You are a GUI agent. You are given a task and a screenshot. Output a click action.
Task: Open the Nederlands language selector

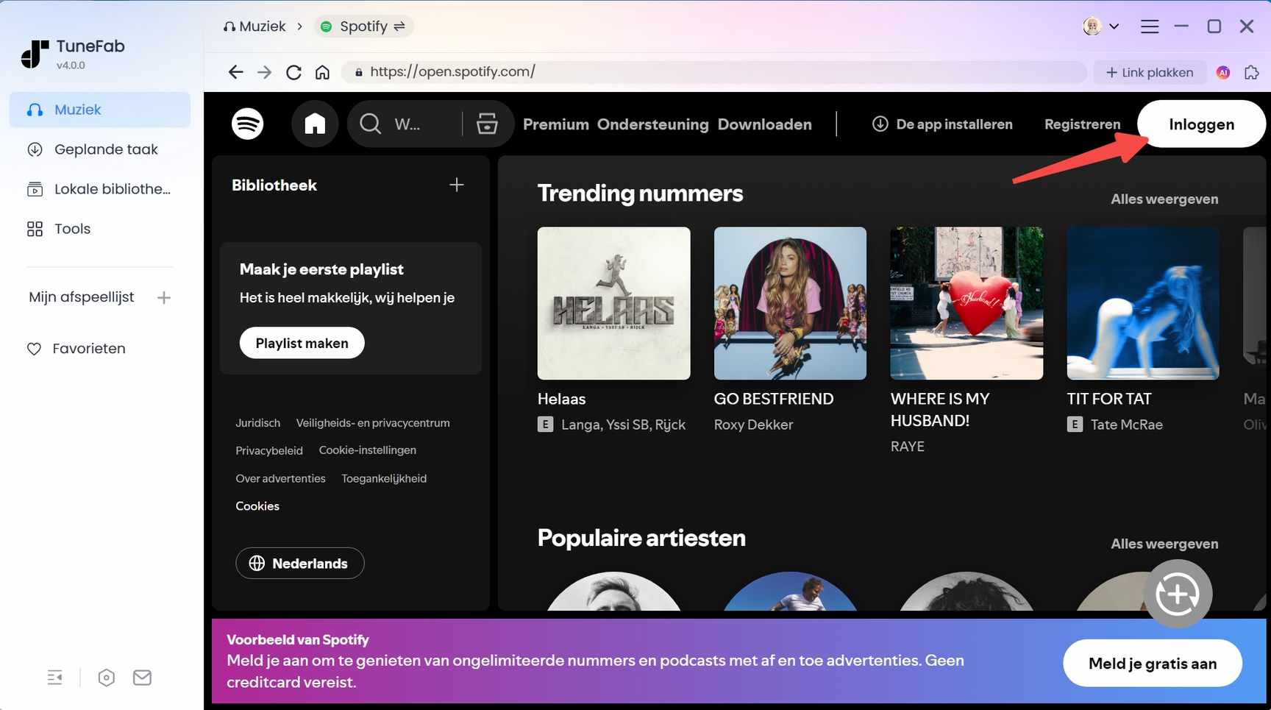pos(299,563)
